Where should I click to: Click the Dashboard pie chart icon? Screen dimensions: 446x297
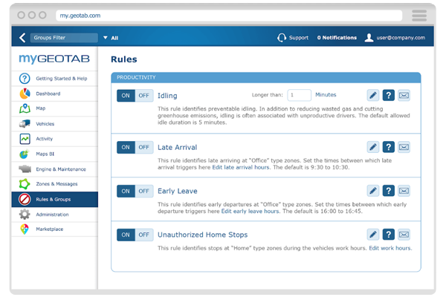click(25, 94)
